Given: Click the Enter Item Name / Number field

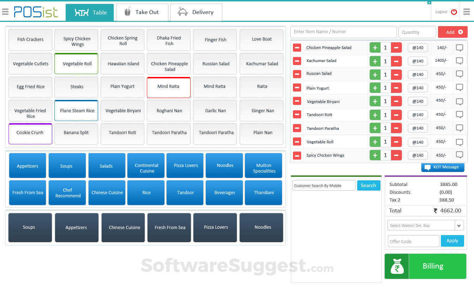Looking at the screenshot, I should coord(343,32).
